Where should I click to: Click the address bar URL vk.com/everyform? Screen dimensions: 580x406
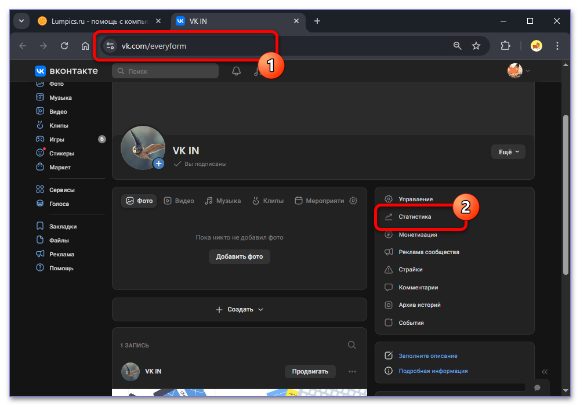click(x=154, y=46)
